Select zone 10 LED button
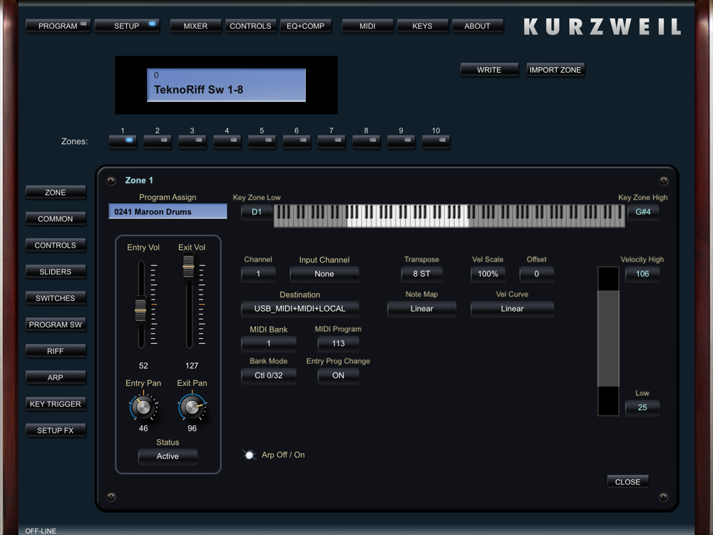The width and height of the screenshot is (713, 535). [x=436, y=141]
